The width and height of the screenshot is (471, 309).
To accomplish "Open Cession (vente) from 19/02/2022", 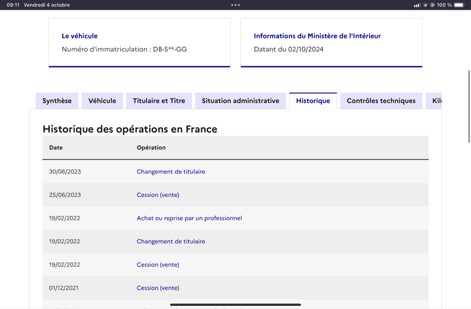I will (158, 264).
